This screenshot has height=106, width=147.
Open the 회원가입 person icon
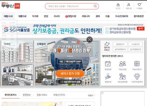click(129, 5)
